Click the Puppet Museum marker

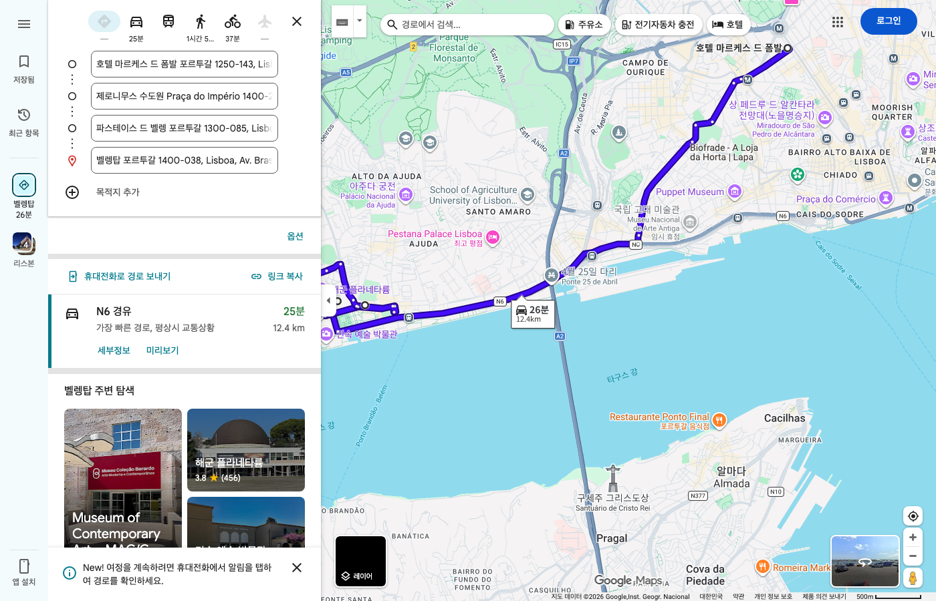[x=735, y=192]
